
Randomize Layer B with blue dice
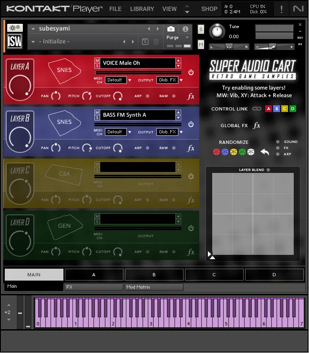tap(225, 152)
